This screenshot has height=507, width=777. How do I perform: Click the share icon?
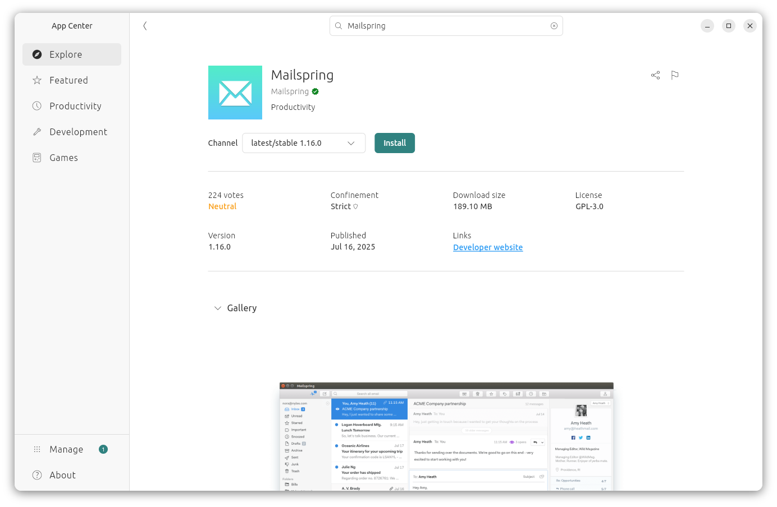[655, 75]
